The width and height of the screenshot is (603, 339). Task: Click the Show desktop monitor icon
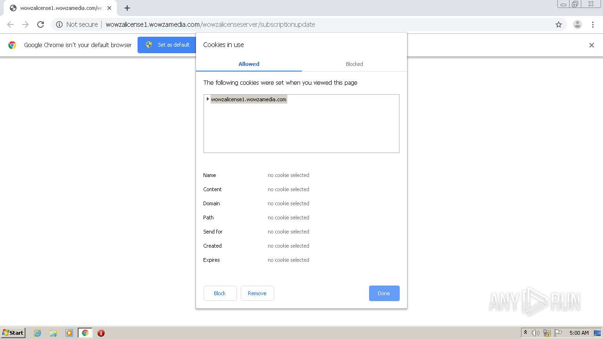(597, 333)
